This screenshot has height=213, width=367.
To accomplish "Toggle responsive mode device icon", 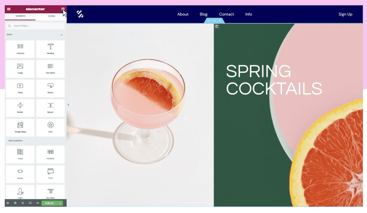I will tap(30, 203).
